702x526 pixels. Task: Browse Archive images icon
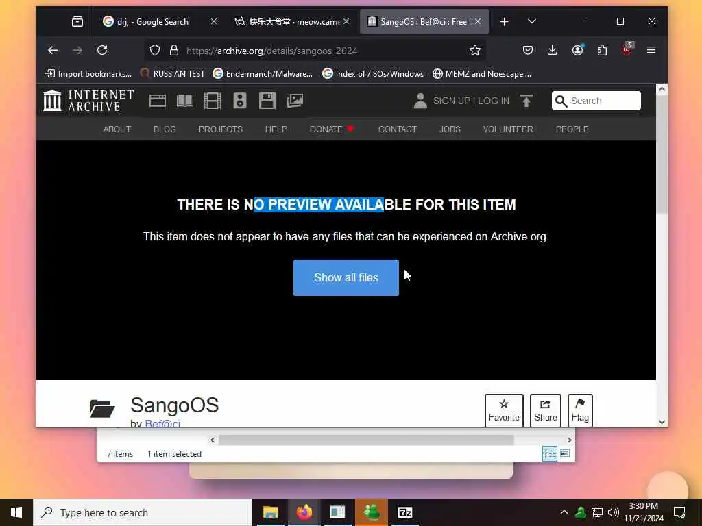pos(295,101)
